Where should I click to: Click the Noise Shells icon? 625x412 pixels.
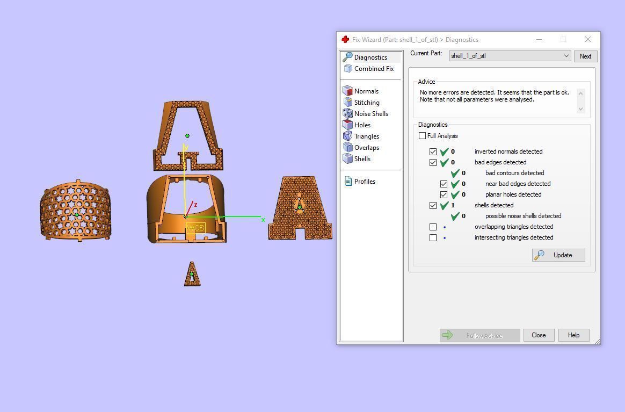click(x=347, y=114)
